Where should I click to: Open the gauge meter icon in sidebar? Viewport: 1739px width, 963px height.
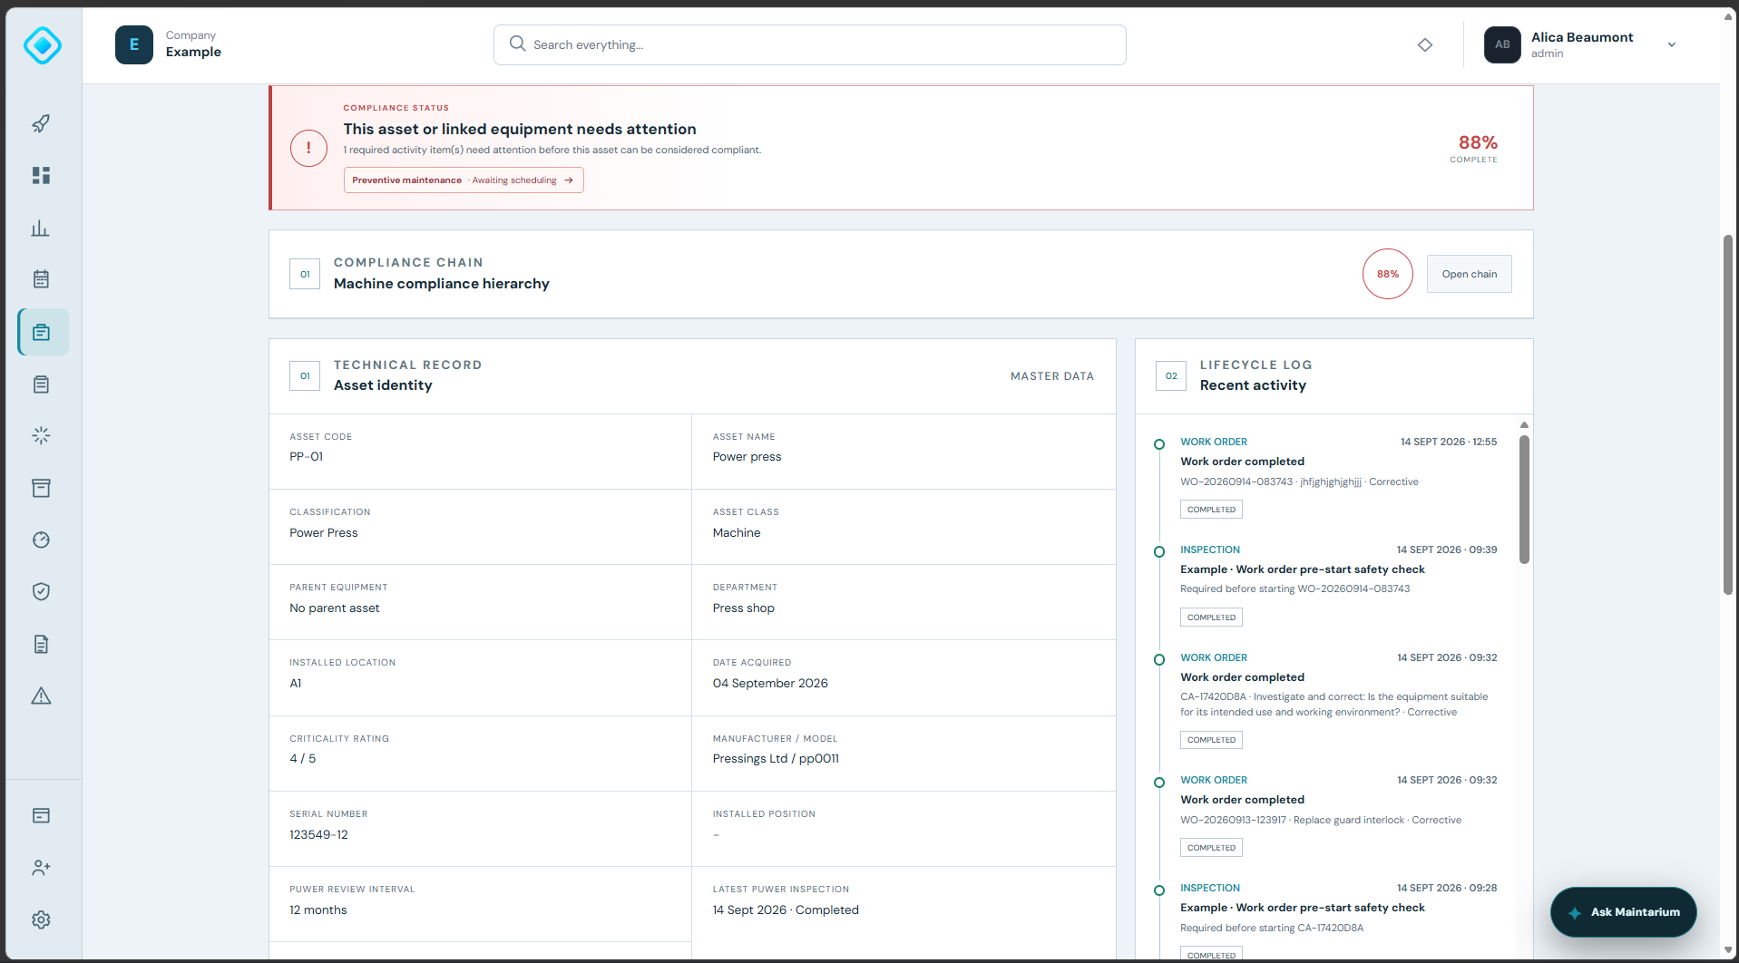tap(41, 540)
